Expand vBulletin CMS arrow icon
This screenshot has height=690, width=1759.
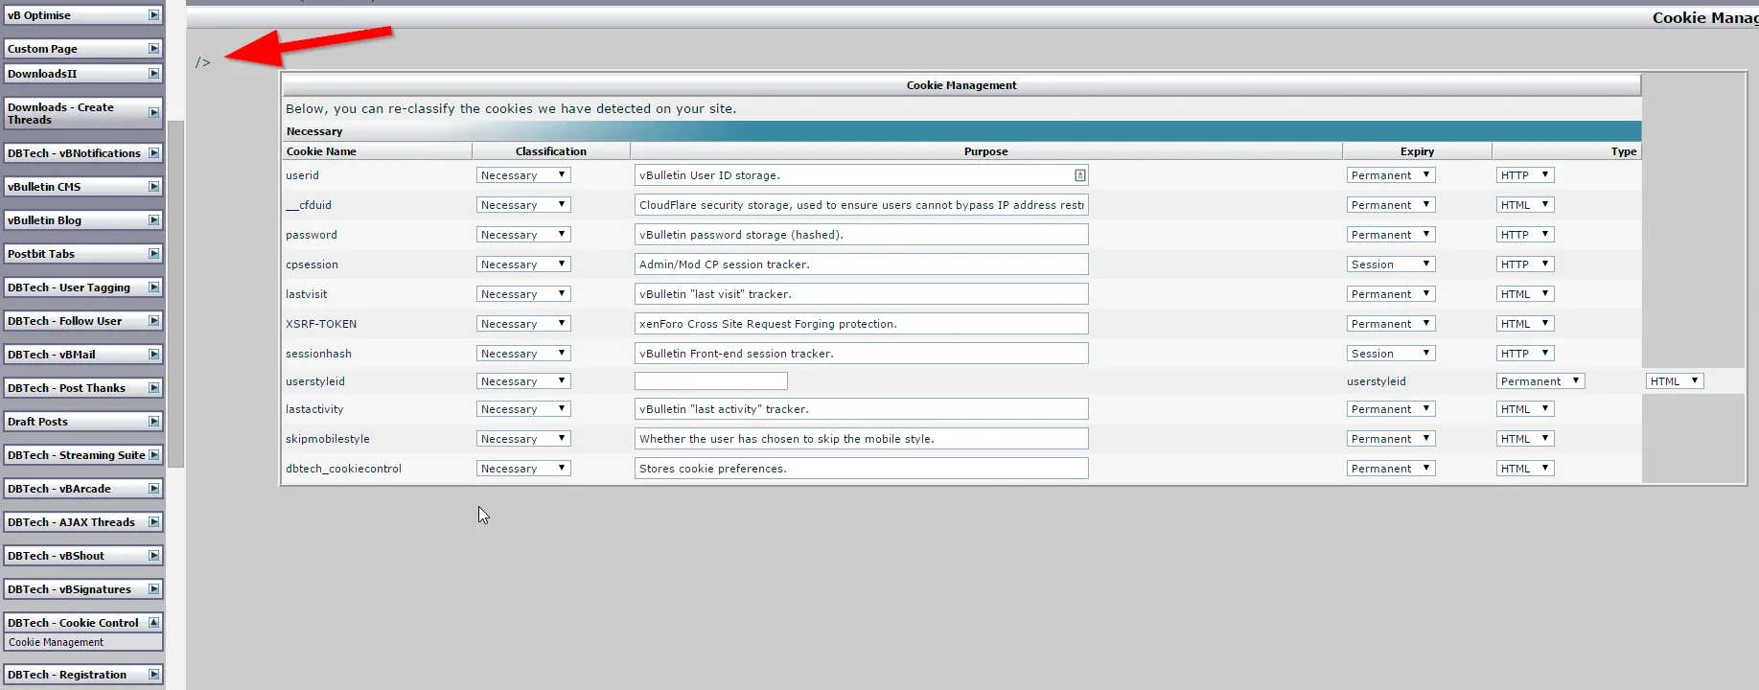tap(153, 187)
